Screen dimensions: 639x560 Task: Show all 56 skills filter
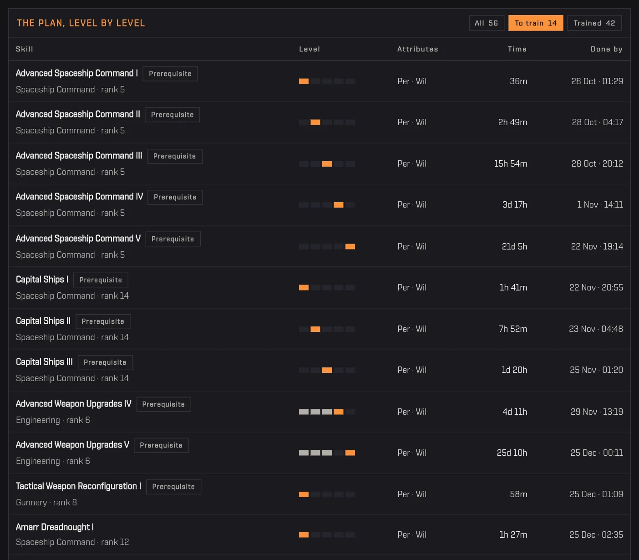click(487, 23)
